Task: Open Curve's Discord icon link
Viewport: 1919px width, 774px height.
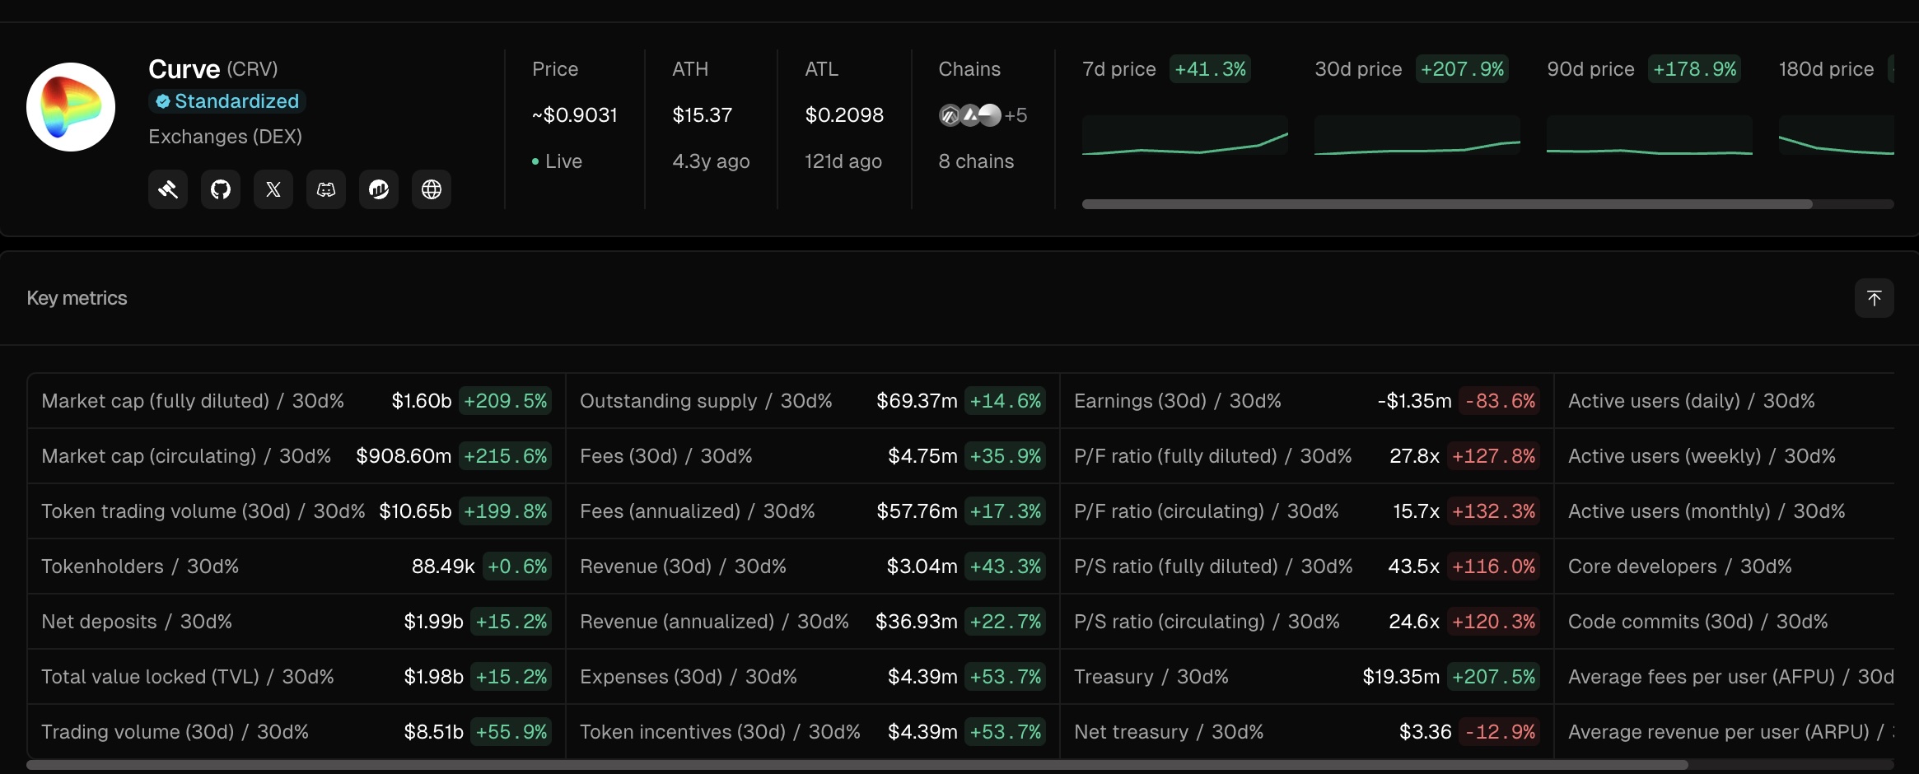Action: 326,189
